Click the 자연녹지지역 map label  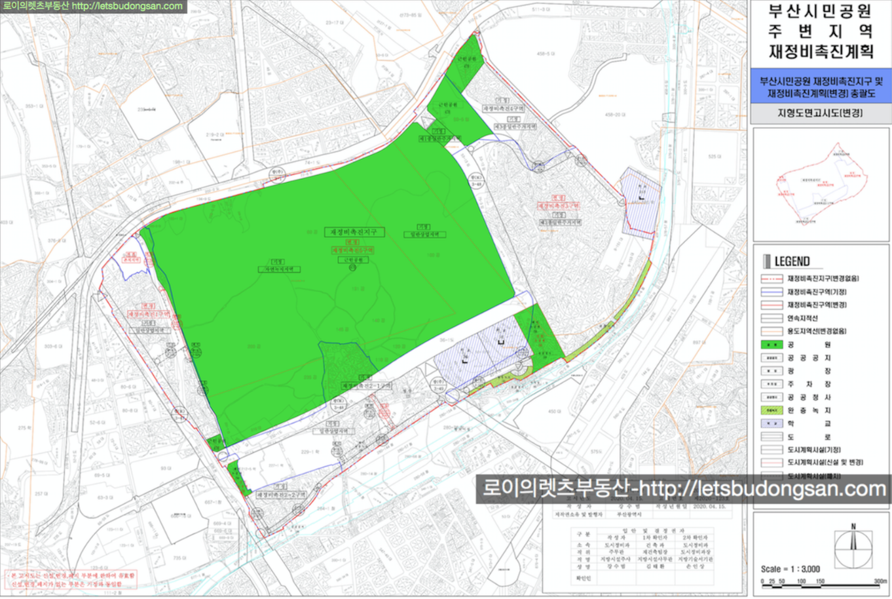(x=278, y=269)
